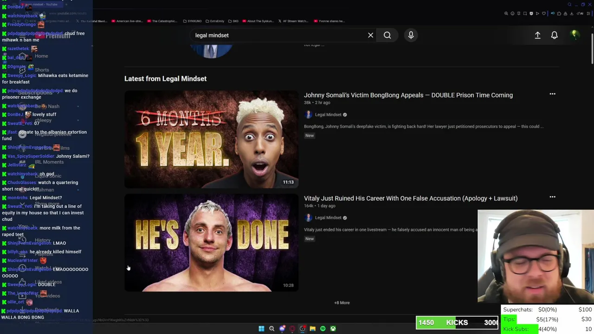Open 'The Catastrophic...' bookmark
594x334 pixels.
coord(162,21)
